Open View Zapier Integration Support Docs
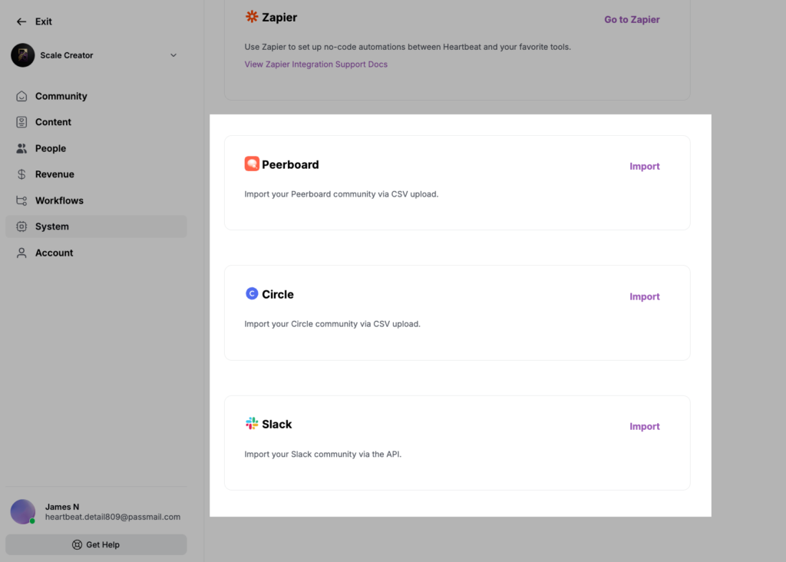Image resolution: width=786 pixels, height=562 pixels. (x=315, y=64)
